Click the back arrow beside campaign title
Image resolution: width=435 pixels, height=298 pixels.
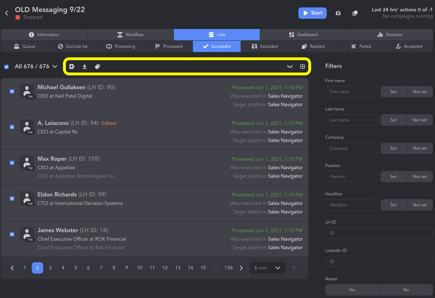point(6,13)
